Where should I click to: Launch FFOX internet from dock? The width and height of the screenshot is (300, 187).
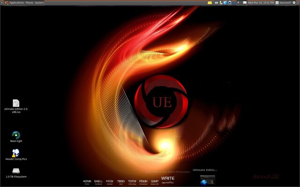[x=110, y=182]
